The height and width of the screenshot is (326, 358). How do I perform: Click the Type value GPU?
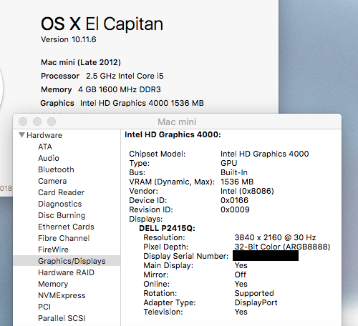229,163
